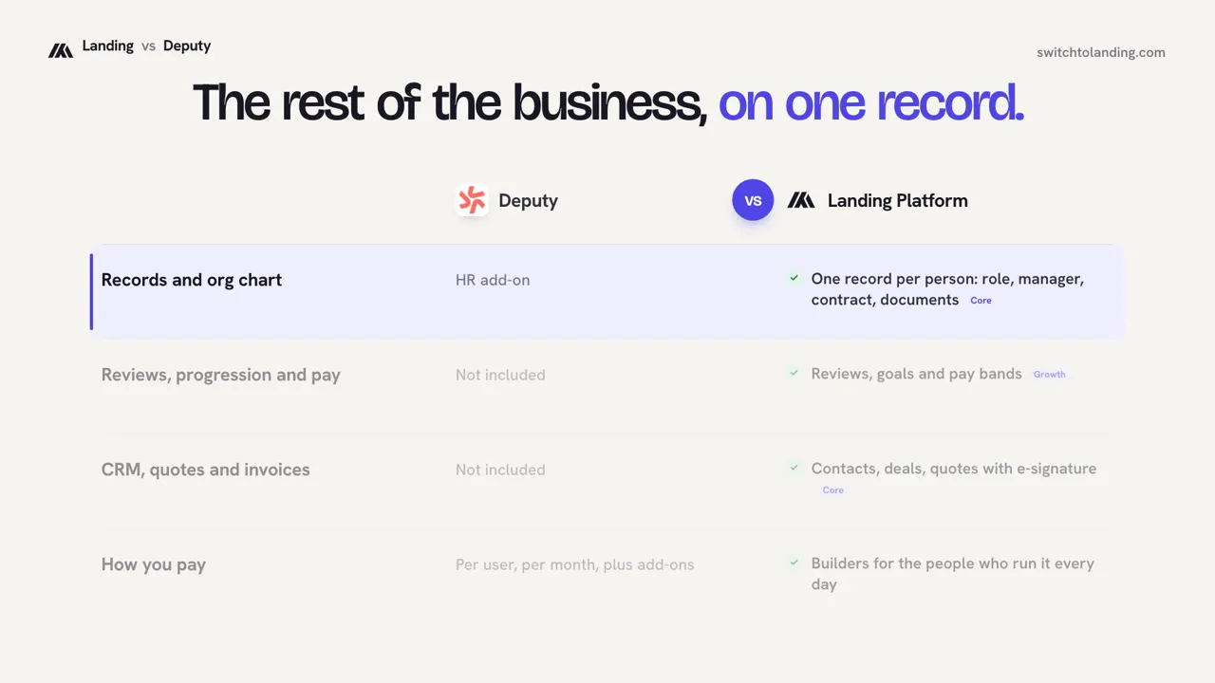Open the switchtolanding.com link
The height and width of the screenshot is (683, 1215).
click(x=1101, y=52)
